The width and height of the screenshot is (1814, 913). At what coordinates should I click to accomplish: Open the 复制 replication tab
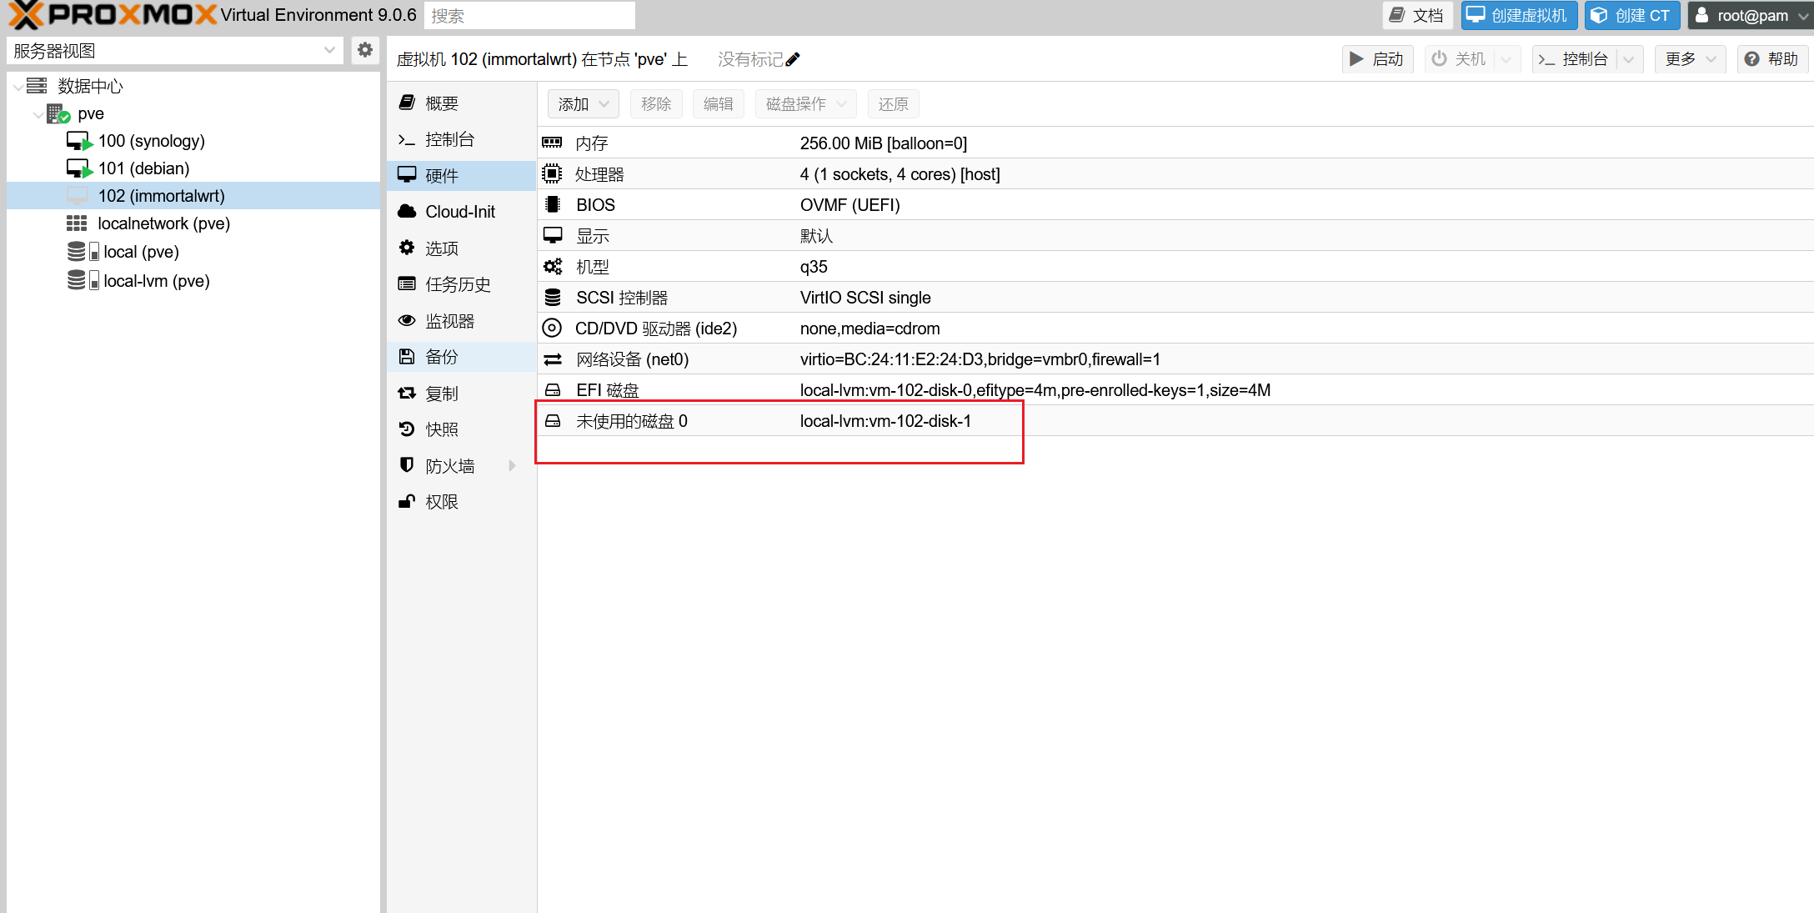point(461,394)
